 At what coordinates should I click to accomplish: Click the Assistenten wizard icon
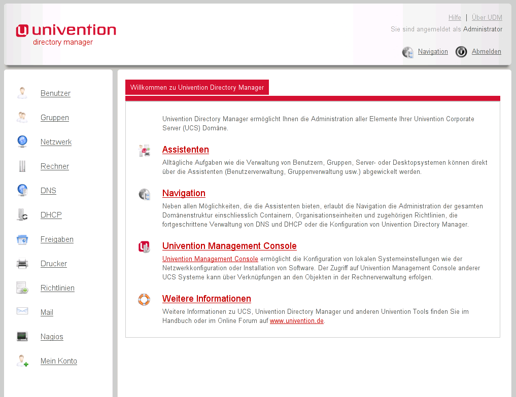[x=144, y=151]
